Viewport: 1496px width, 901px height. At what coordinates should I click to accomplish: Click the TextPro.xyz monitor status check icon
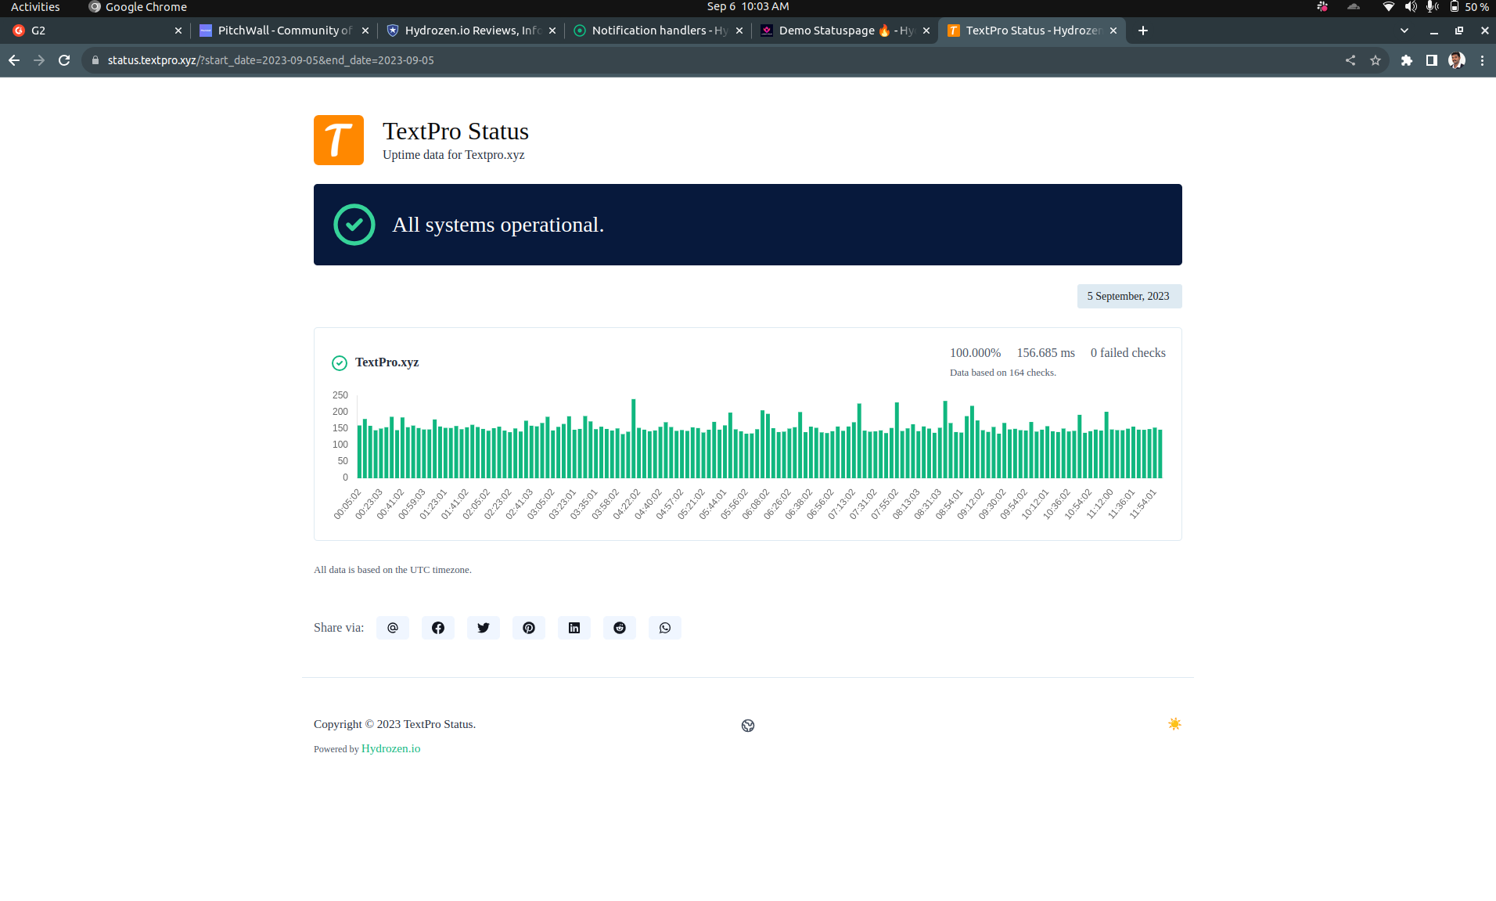pos(340,362)
